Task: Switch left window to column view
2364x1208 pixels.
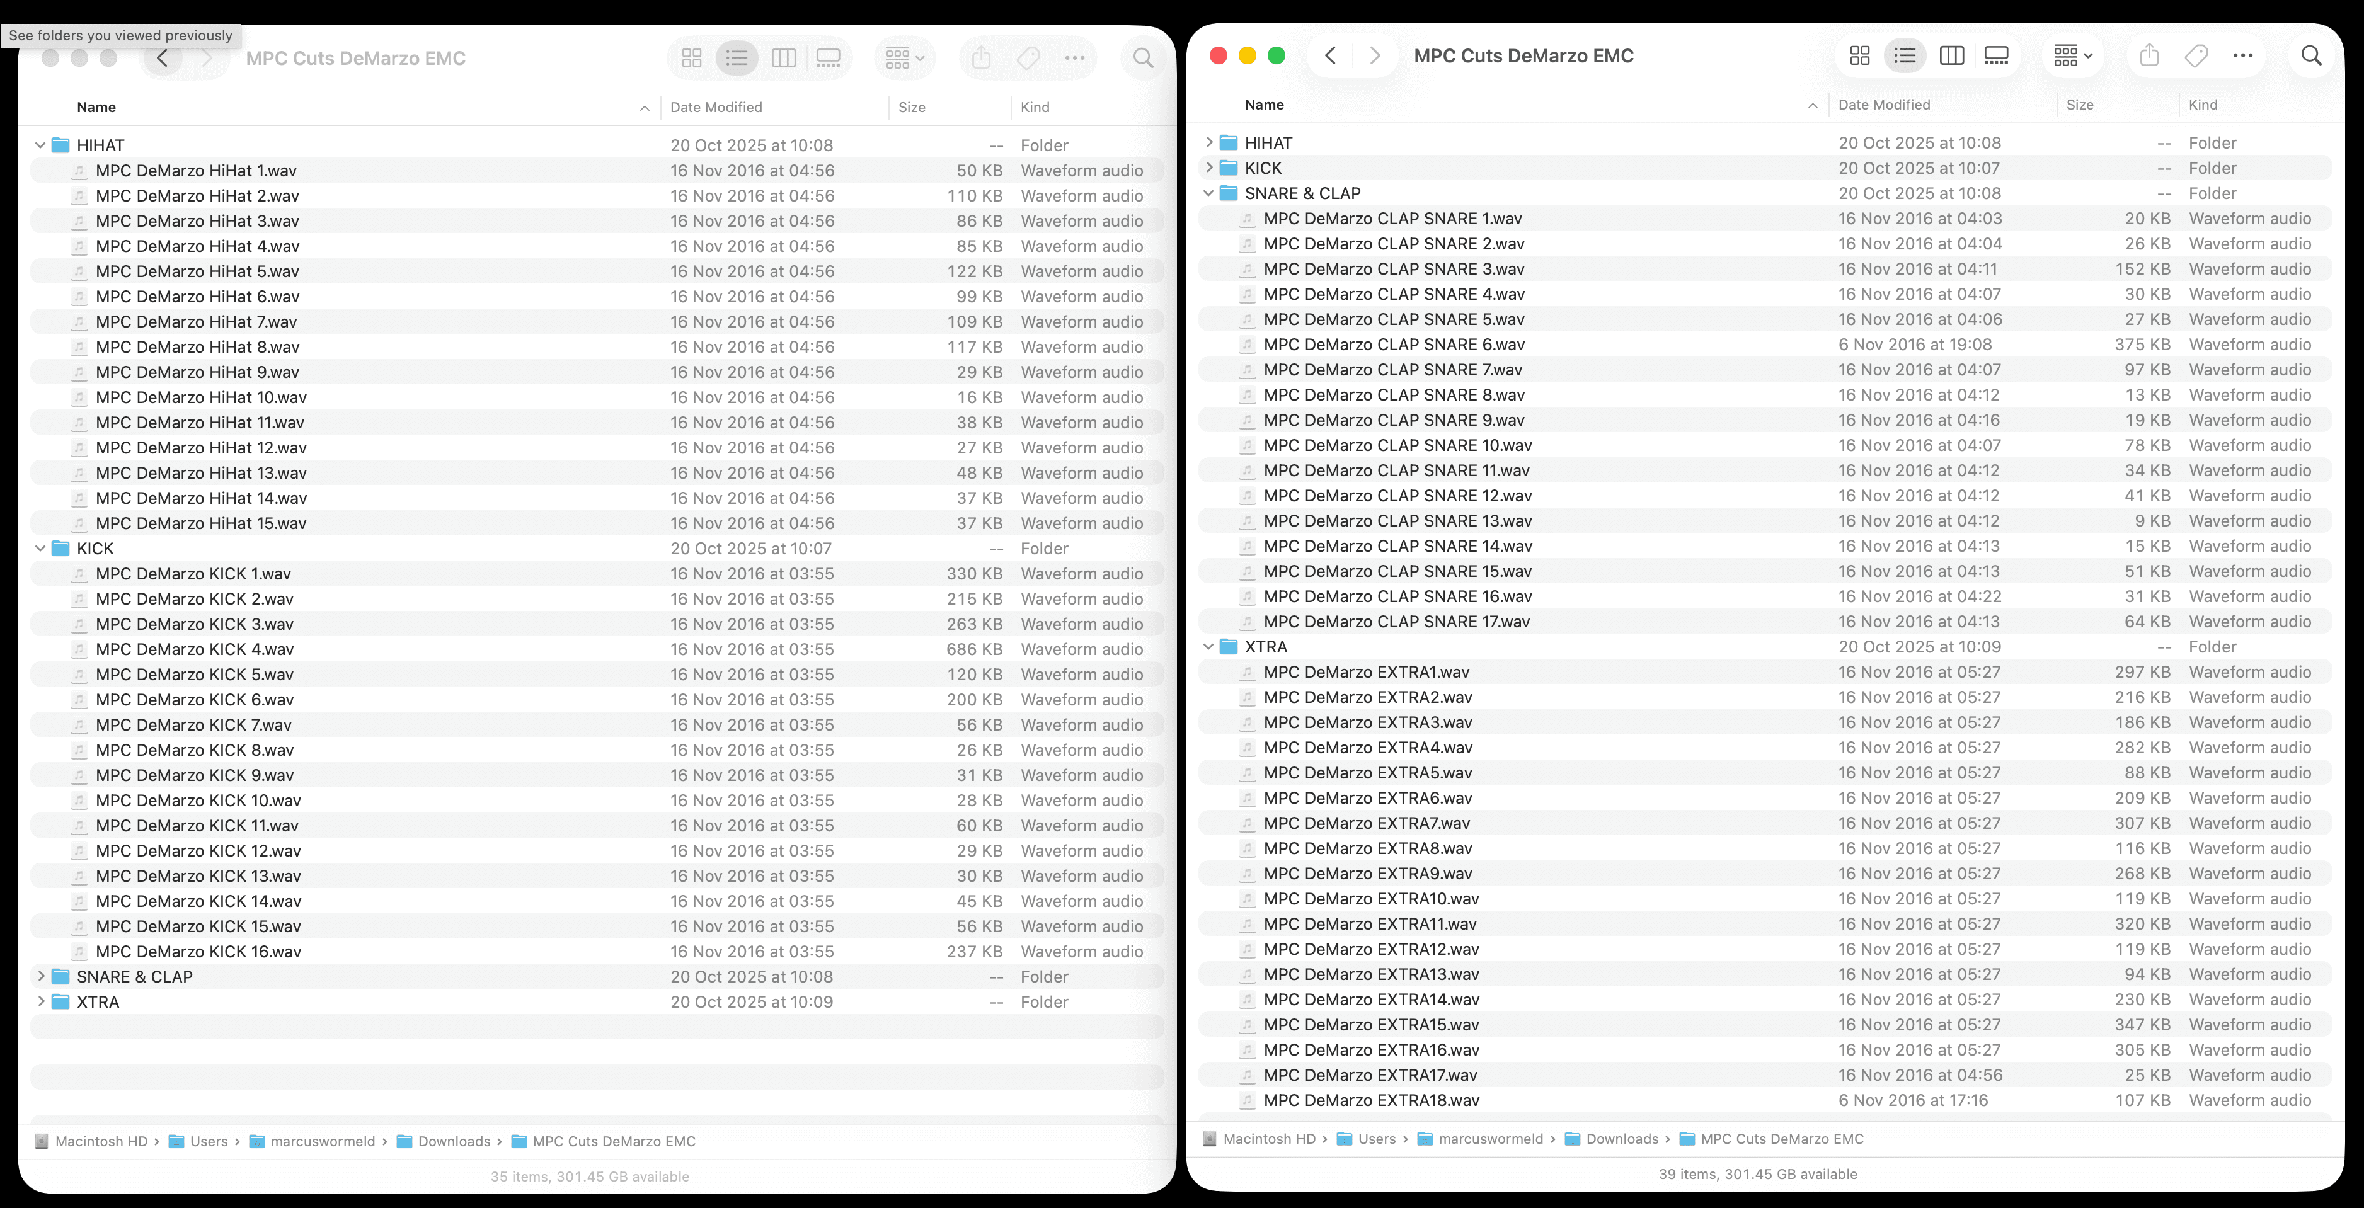Action: (x=784, y=59)
